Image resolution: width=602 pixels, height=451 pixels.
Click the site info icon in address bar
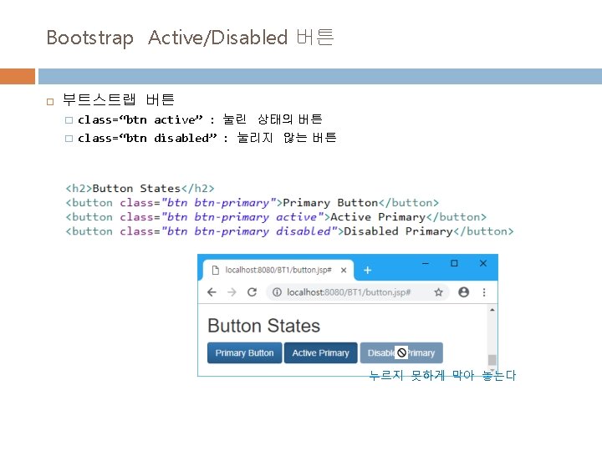point(277,292)
